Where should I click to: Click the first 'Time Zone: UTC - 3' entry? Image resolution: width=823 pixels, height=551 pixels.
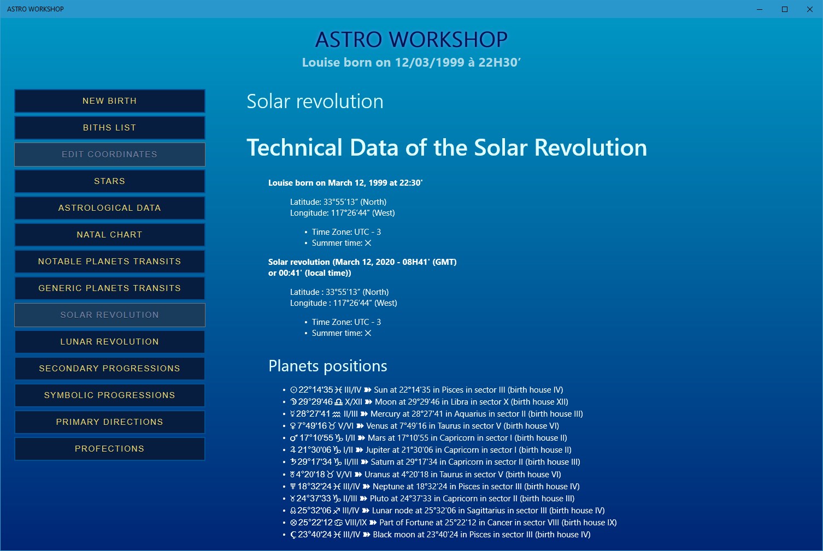click(x=346, y=232)
